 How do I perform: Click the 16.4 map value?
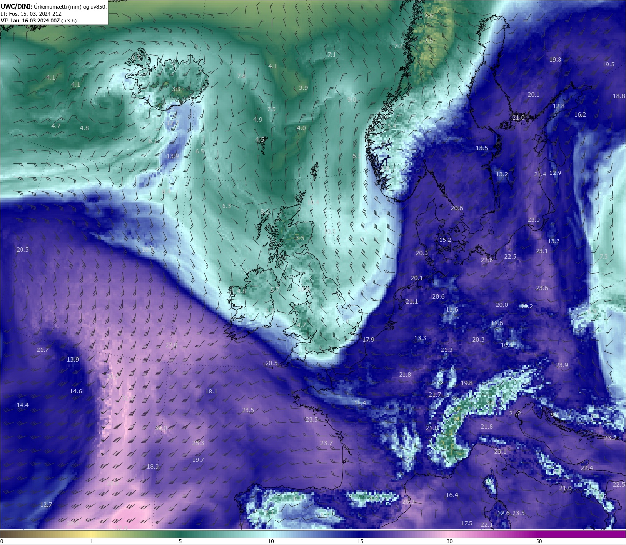click(x=452, y=495)
